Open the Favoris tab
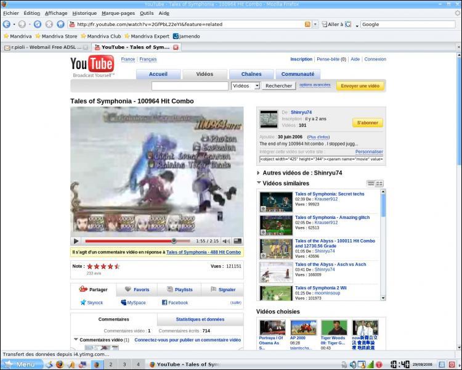The width and height of the screenshot is (462, 370). (x=137, y=289)
